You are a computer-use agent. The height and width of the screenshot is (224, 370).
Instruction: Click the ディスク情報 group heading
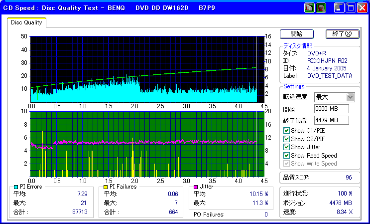click(x=298, y=45)
